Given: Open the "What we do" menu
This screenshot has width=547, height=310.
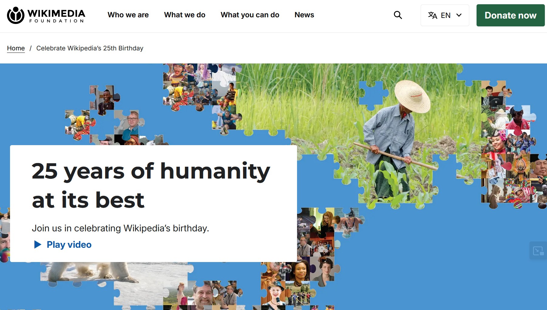Looking at the screenshot, I should [185, 15].
